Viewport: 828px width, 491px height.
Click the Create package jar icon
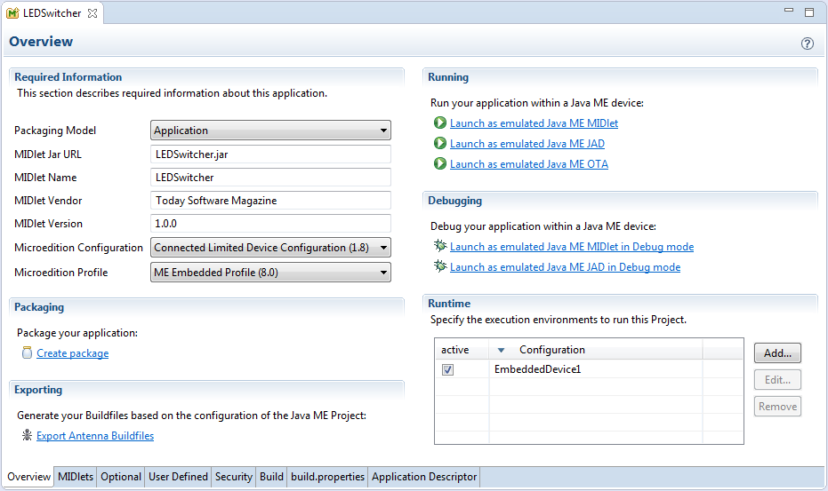coord(27,353)
